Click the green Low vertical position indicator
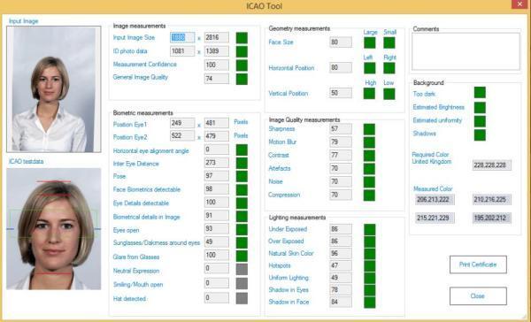This screenshot has width=531, height=322. coord(389,94)
